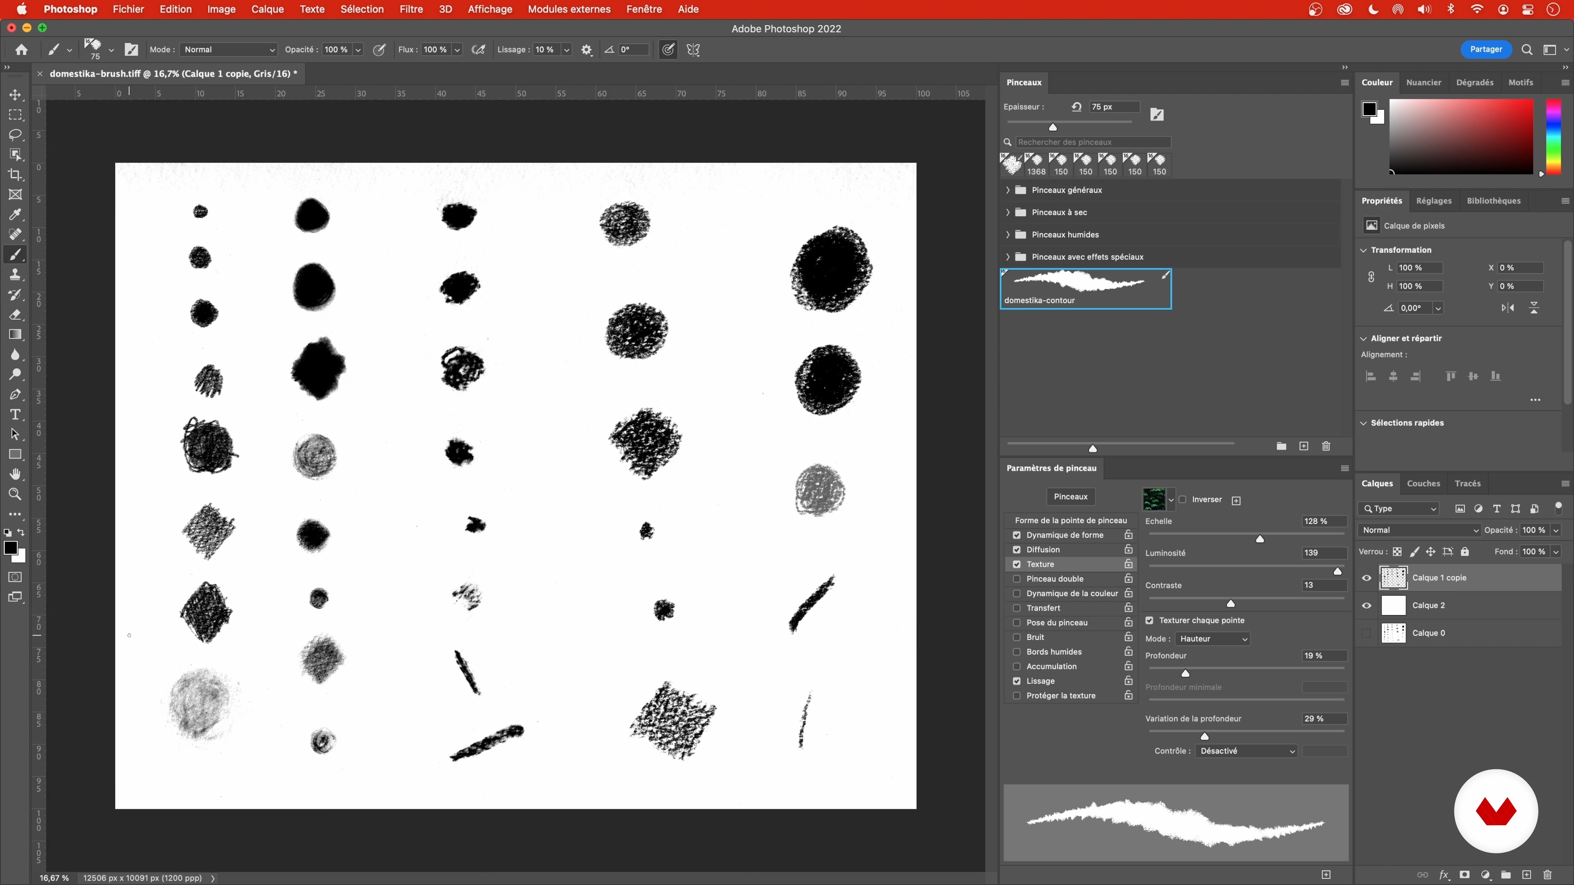The width and height of the screenshot is (1574, 885).
Task: Flip horizontally in Transformation properties
Action: (1508, 308)
